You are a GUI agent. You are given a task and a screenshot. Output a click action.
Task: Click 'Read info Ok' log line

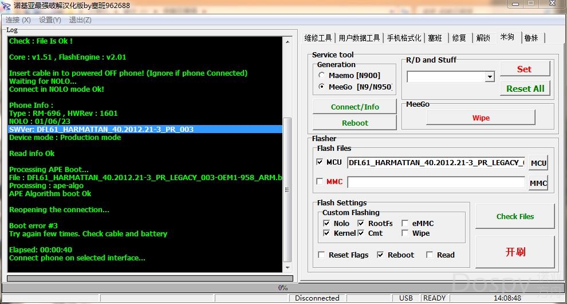(x=32, y=153)
